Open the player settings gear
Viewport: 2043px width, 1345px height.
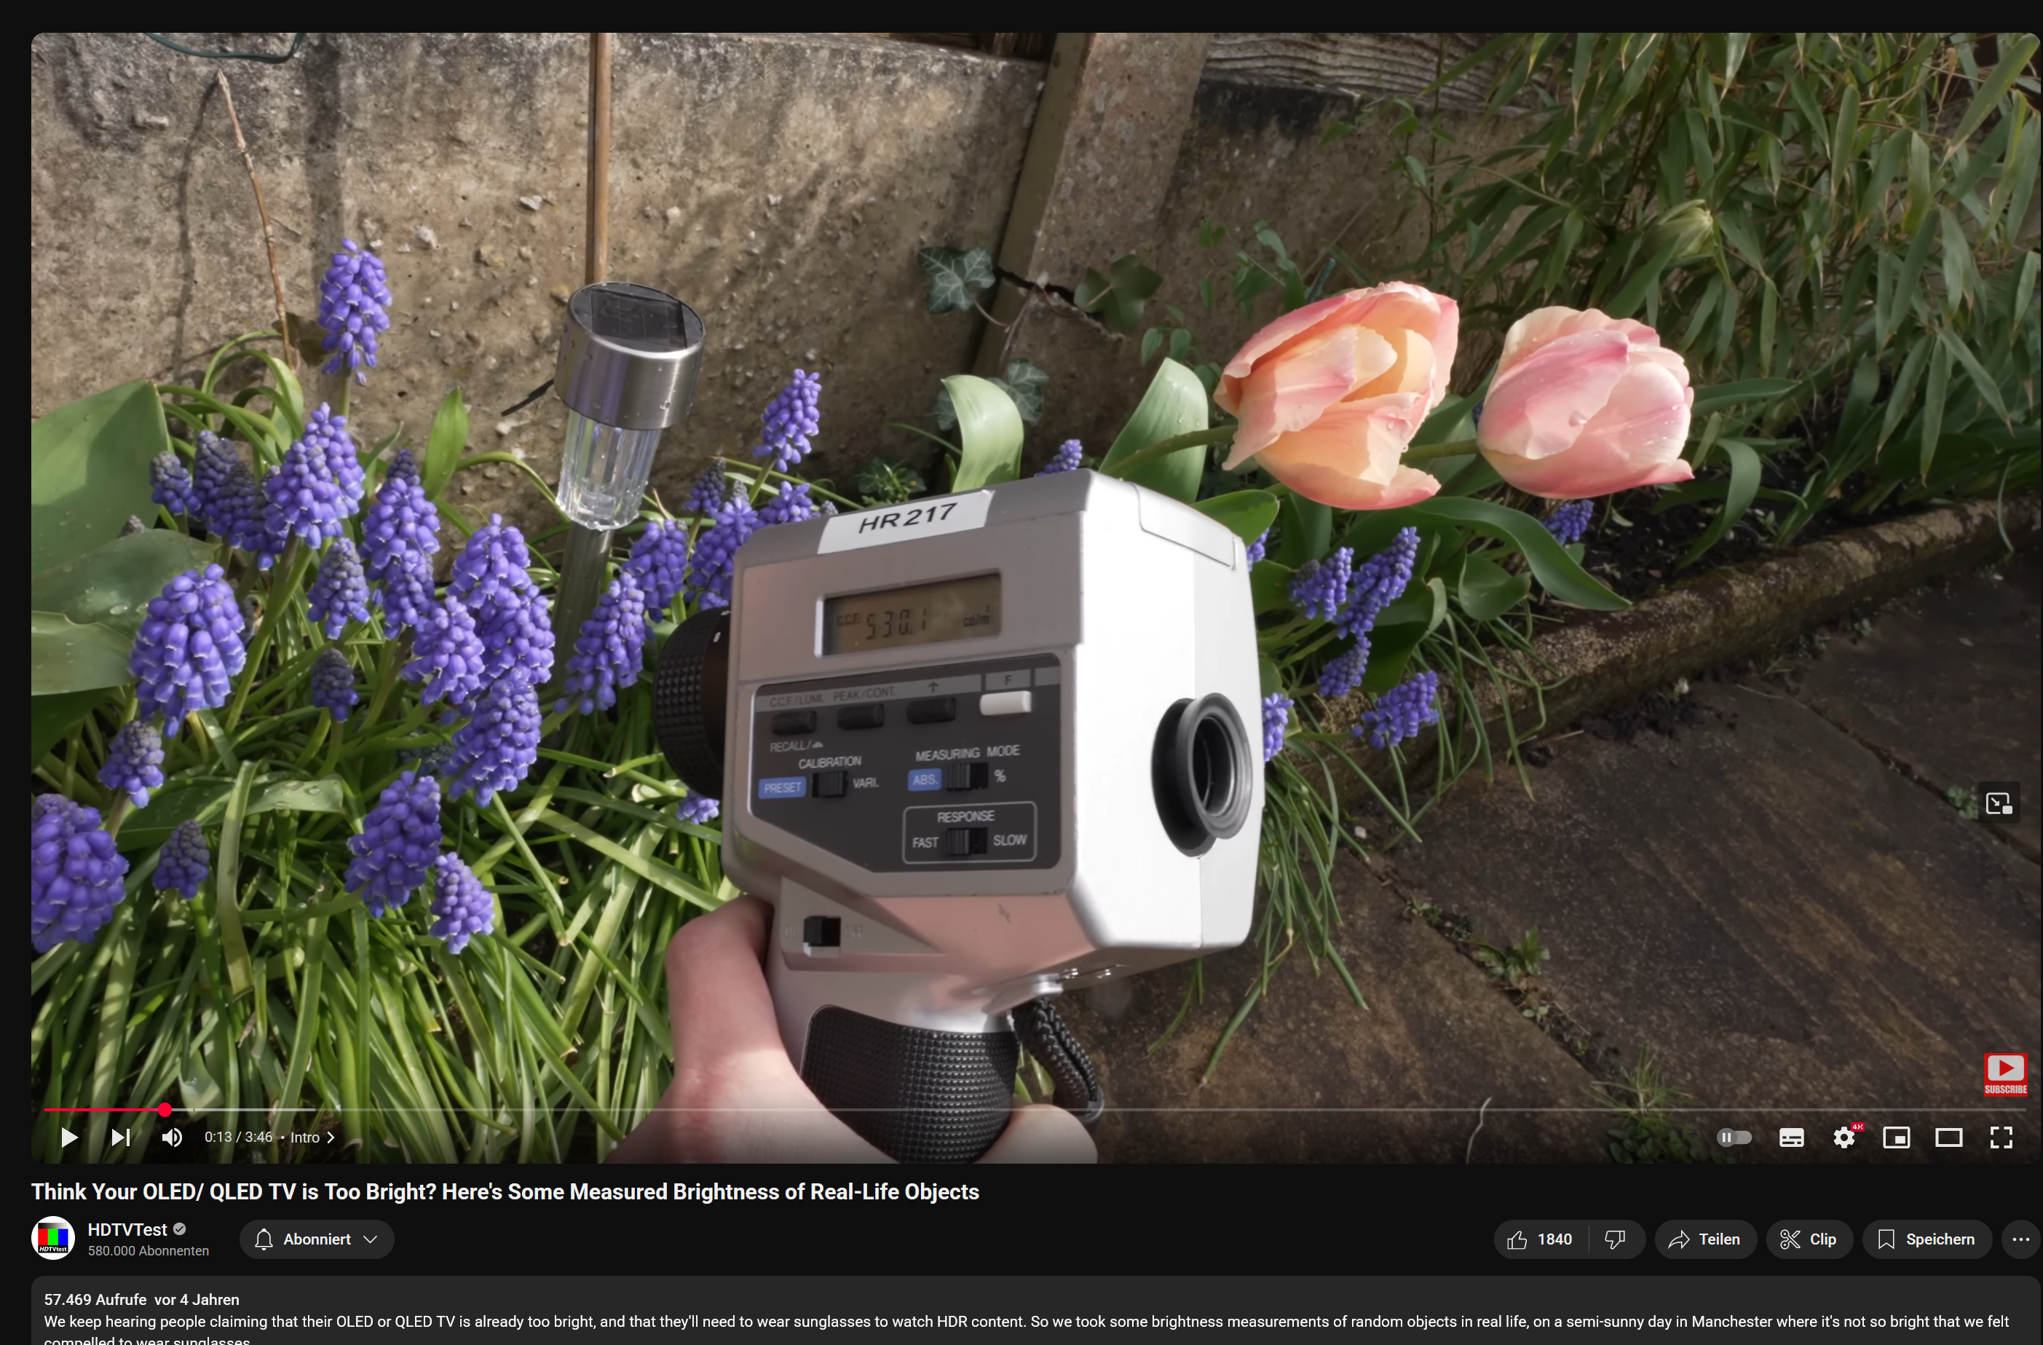point(1844,1137)
